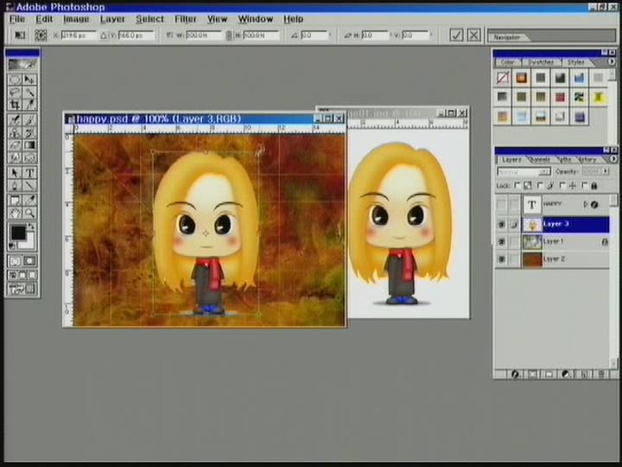Viewport: 622px width, 467px height.
Task: Open the Layer menu
Action: click(x=112, y=19)
